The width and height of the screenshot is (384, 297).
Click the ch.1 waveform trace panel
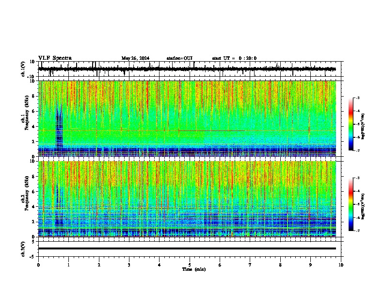tap(190, 69)
